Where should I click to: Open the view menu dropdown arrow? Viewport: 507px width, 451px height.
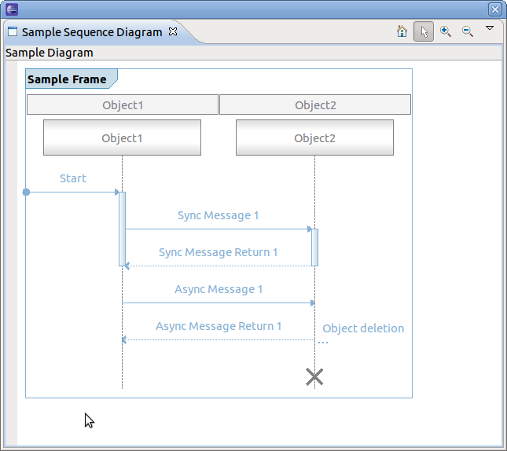coord(490,28)
